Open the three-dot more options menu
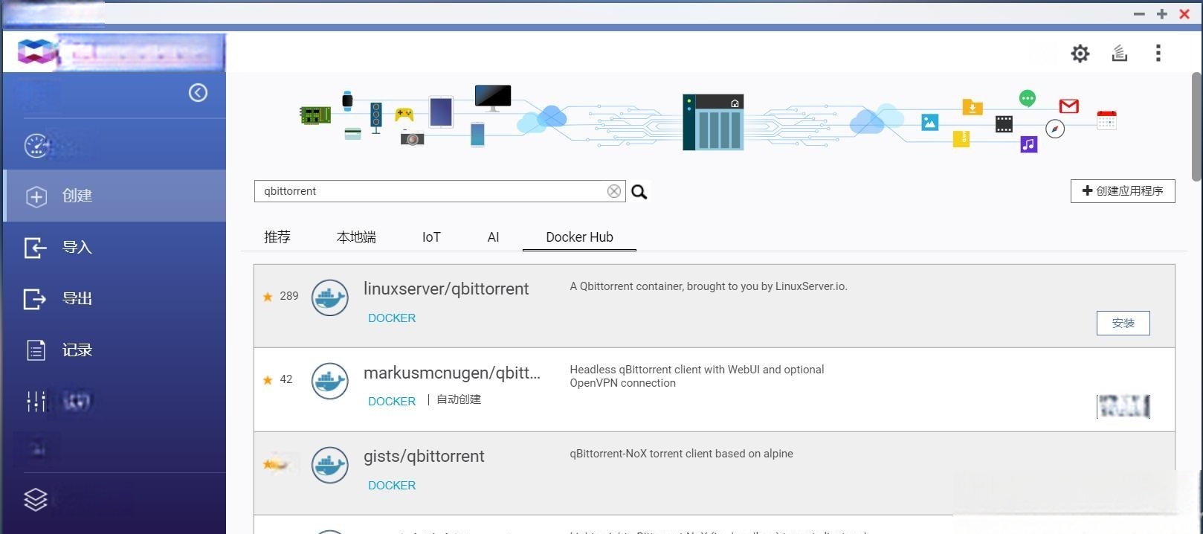Image resolution: width=1203 pixels, height=534 pixels. (x=1158, y=53)
